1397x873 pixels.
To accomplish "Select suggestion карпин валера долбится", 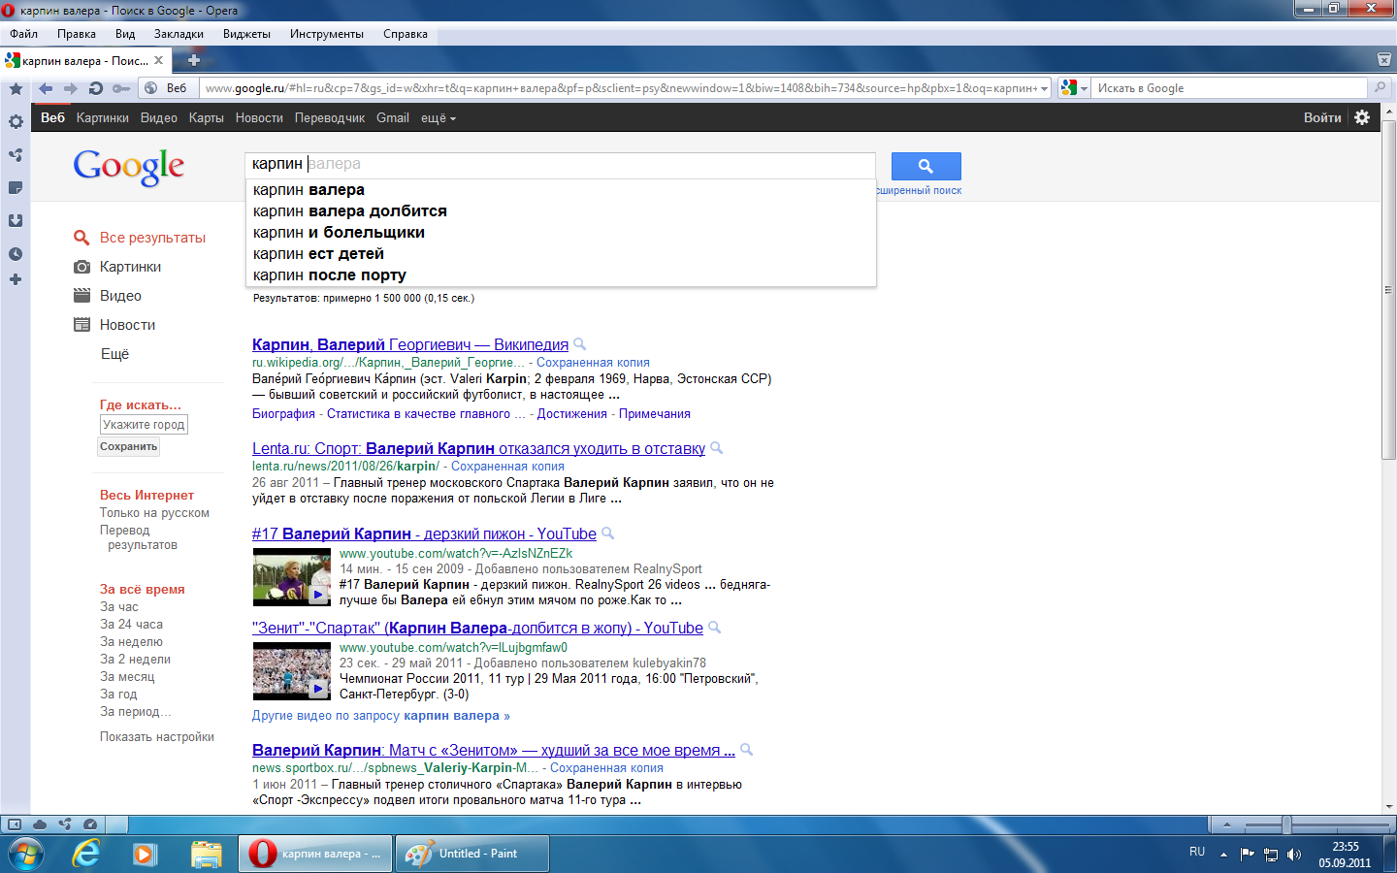I will [x=561, y=211].
